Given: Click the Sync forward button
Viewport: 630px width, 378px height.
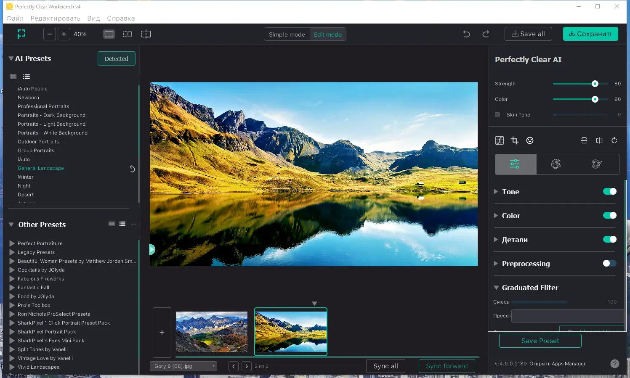Looking at the screenshot, I should (447, 366).
